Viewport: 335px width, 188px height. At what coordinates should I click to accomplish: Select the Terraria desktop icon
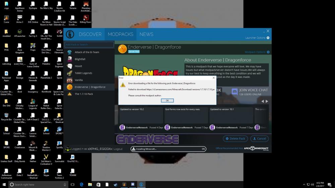[x=73, y=5]
